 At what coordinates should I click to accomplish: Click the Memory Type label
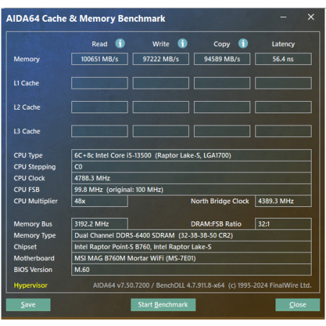point(35,236)
